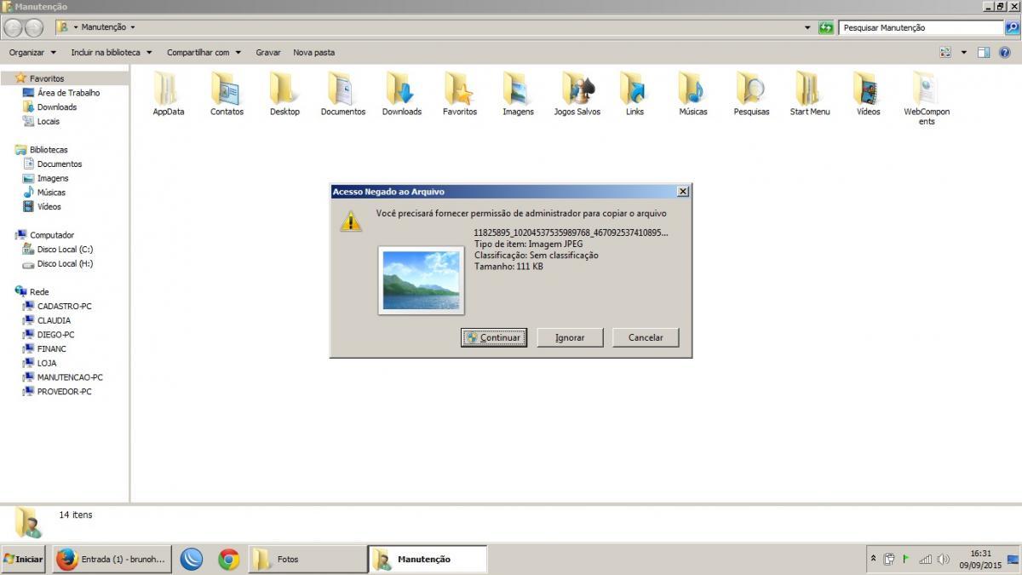Open Compartilhar com dropdown
Screen dimensions: 1022x575
pyautogui.click(x=204, y=52)
